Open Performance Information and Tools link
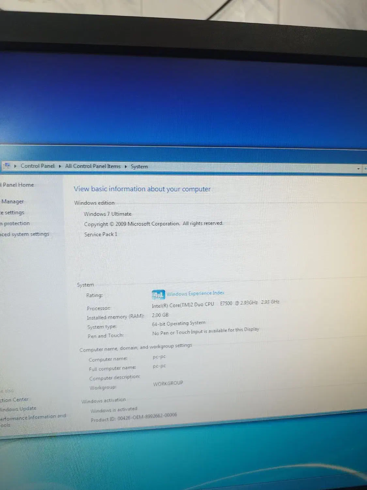Viewport: 367px width, 490px height. [33, 420]
